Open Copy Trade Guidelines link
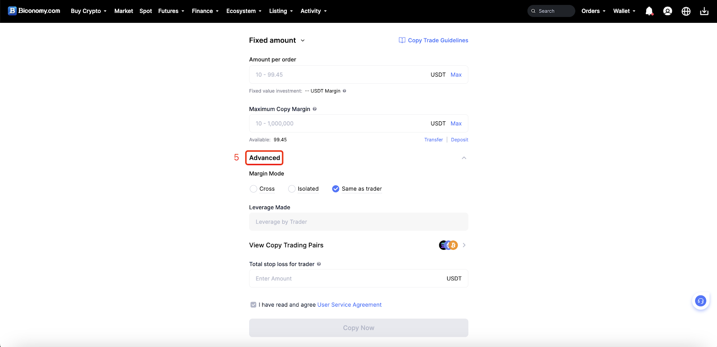 438,40
